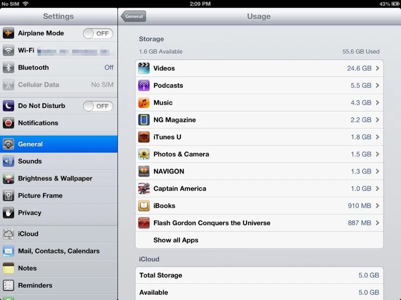Tap the iBooks icon

point(144,205)
